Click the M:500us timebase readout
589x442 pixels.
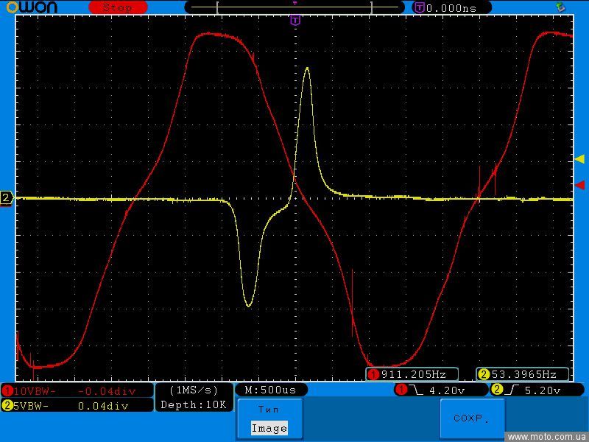[270, 390]
